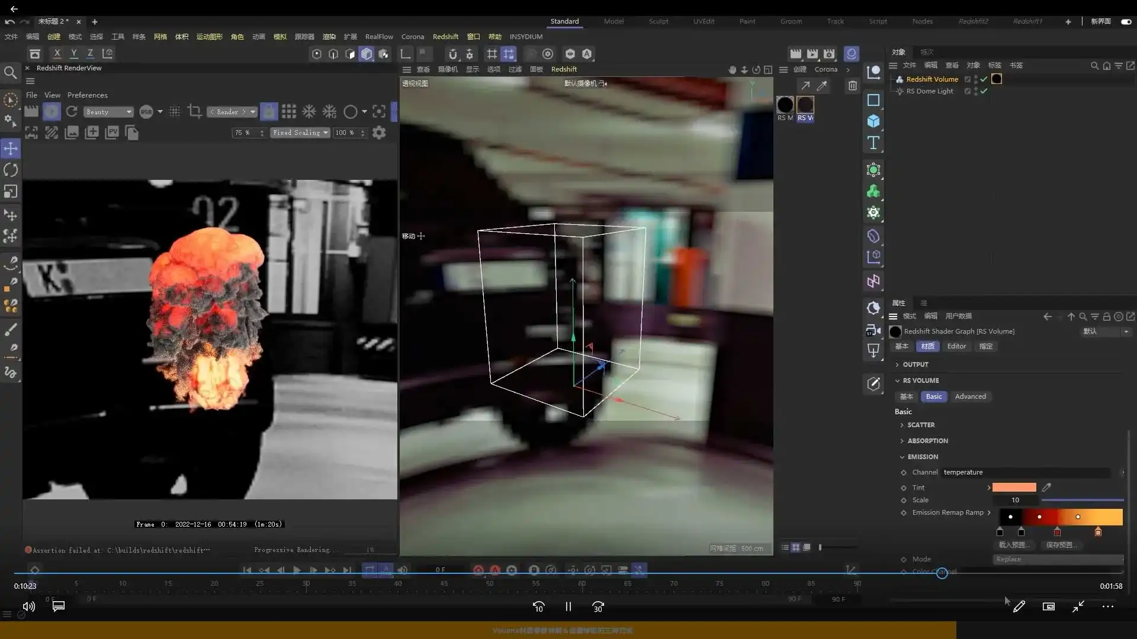Toggle the Redshift Volume enable checkmark
This screenshot has height=639, width=1137.
[x=984, y=79]
